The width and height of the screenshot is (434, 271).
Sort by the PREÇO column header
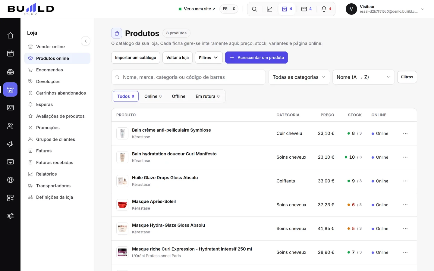327,115
